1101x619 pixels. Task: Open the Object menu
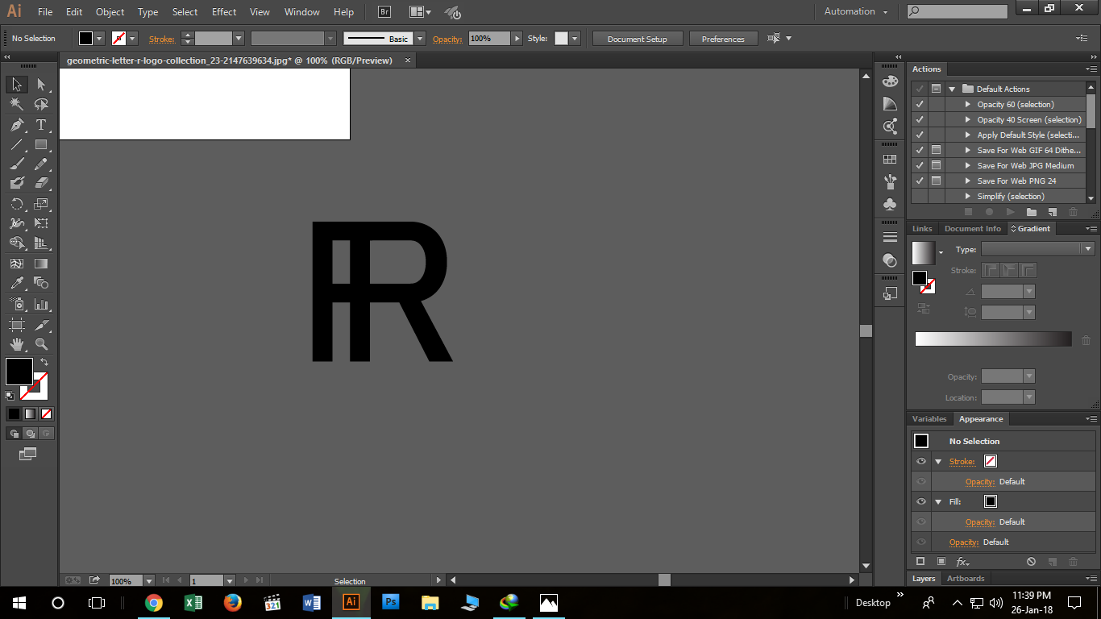[x=110, y=12]
